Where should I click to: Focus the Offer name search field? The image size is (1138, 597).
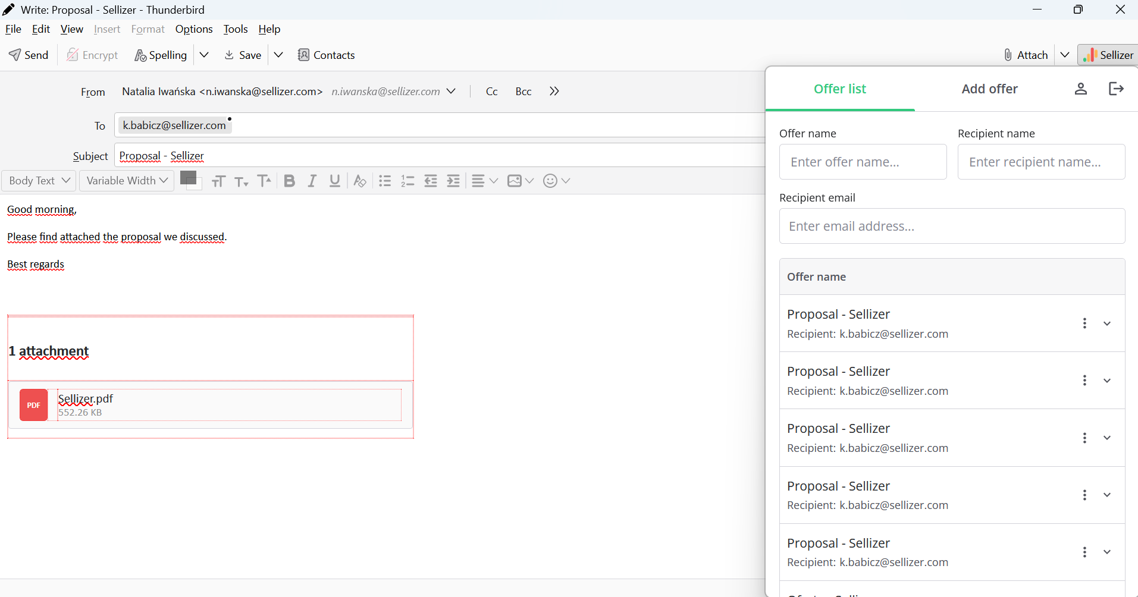coord(863,162)
